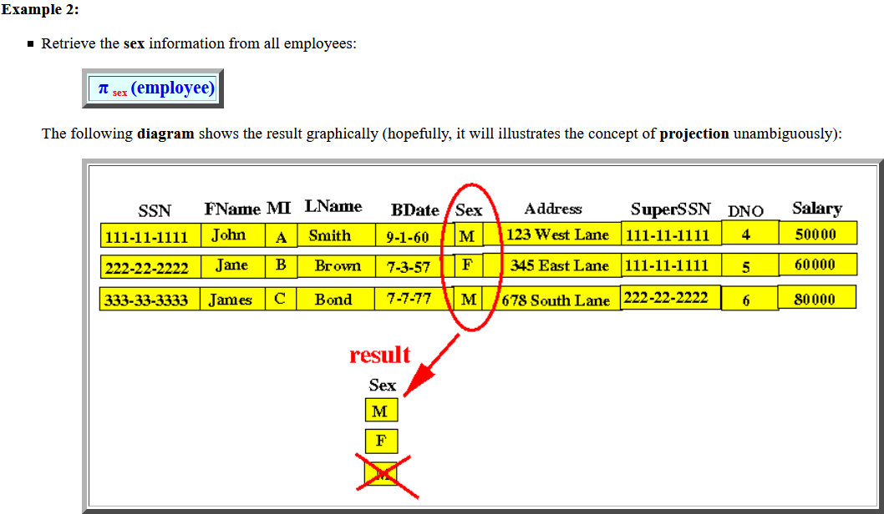Click the red X over the crossed-out cell
Screen dimensions: 884x514
pos(381,473)
